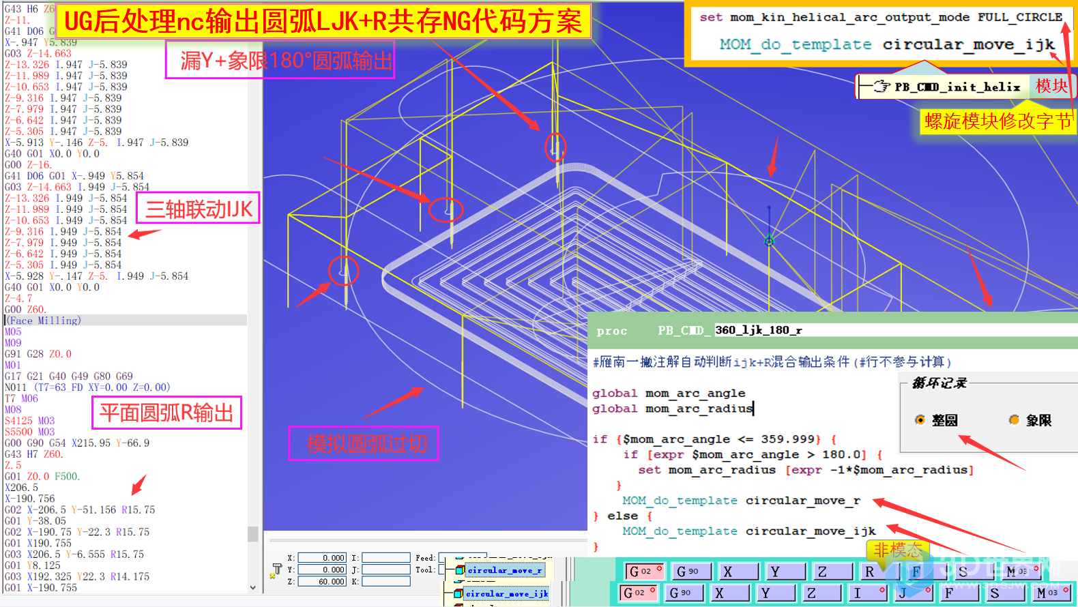Click M03 word in the IJK block row
1078x607 pixels.
(1051, 593)
